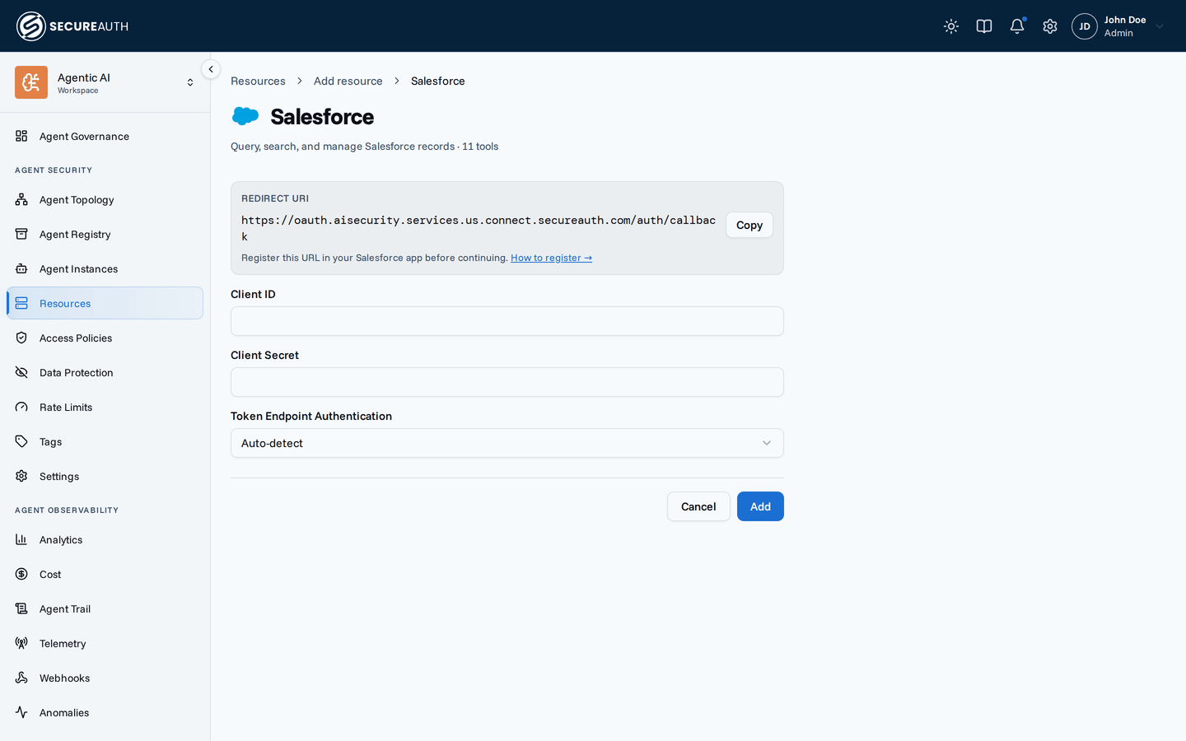Open the How to register link
This screenshot has height=741, width=1186.
coord(551,258)
